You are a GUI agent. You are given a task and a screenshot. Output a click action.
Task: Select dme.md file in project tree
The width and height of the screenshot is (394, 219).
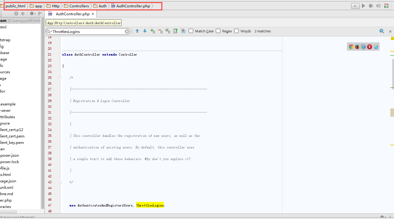pos(7,194)
